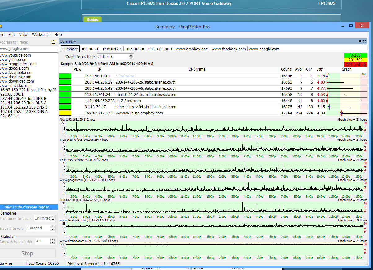Increase Samples to include with the up arrow
Viewport: 373px width, 270px height.
[53, 240]
